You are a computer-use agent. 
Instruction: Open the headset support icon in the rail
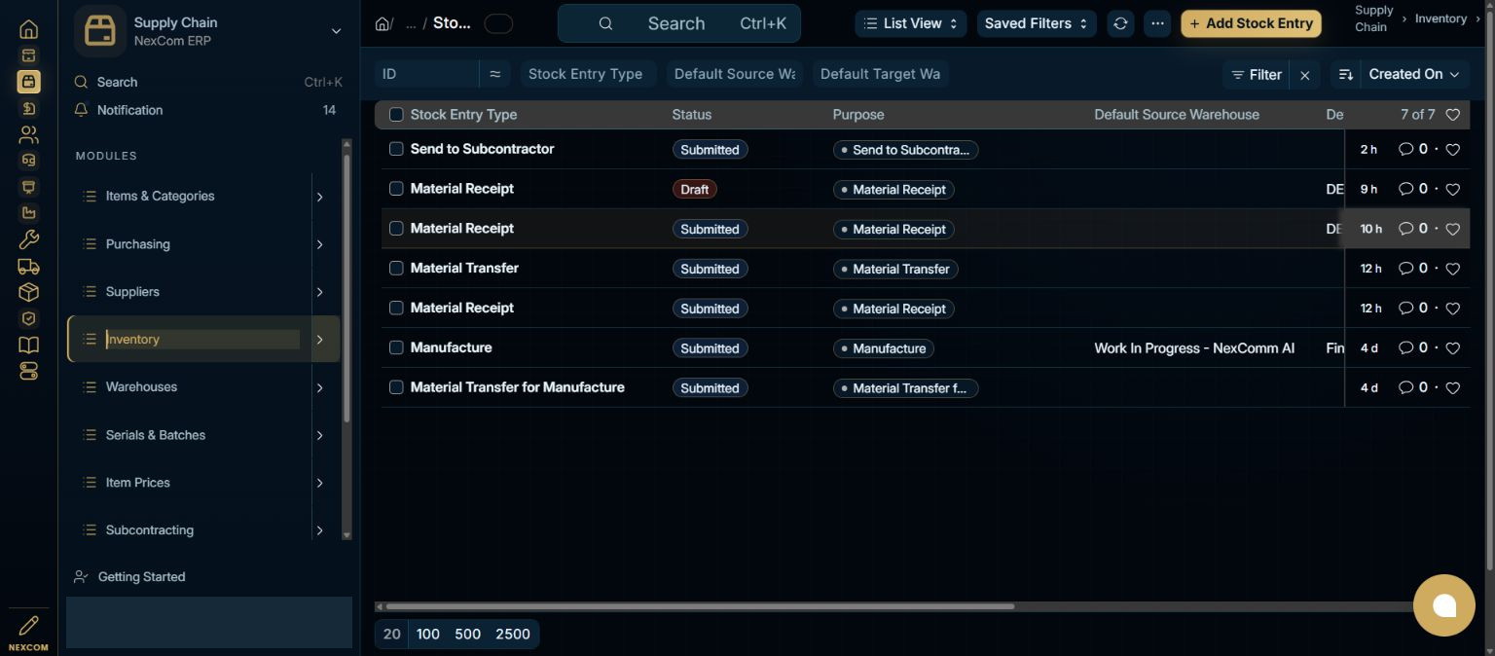pos(28,161)
